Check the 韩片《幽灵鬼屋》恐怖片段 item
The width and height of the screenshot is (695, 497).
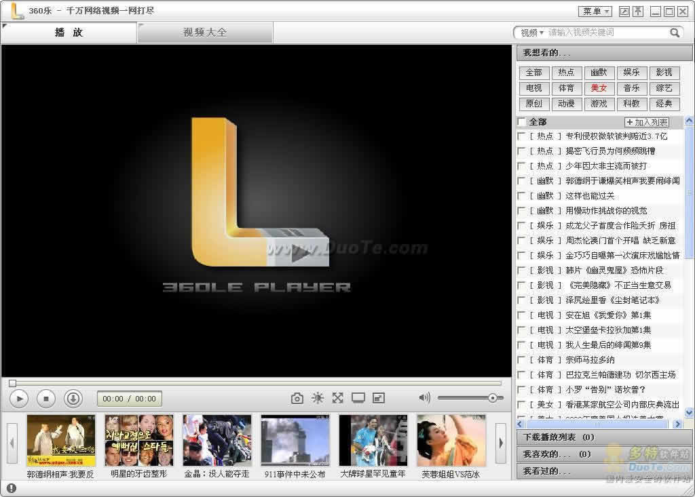click(522, 271)
